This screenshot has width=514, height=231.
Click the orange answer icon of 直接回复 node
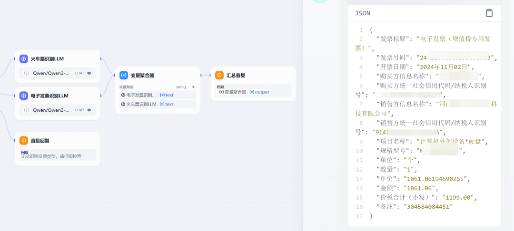click(24, 141)
